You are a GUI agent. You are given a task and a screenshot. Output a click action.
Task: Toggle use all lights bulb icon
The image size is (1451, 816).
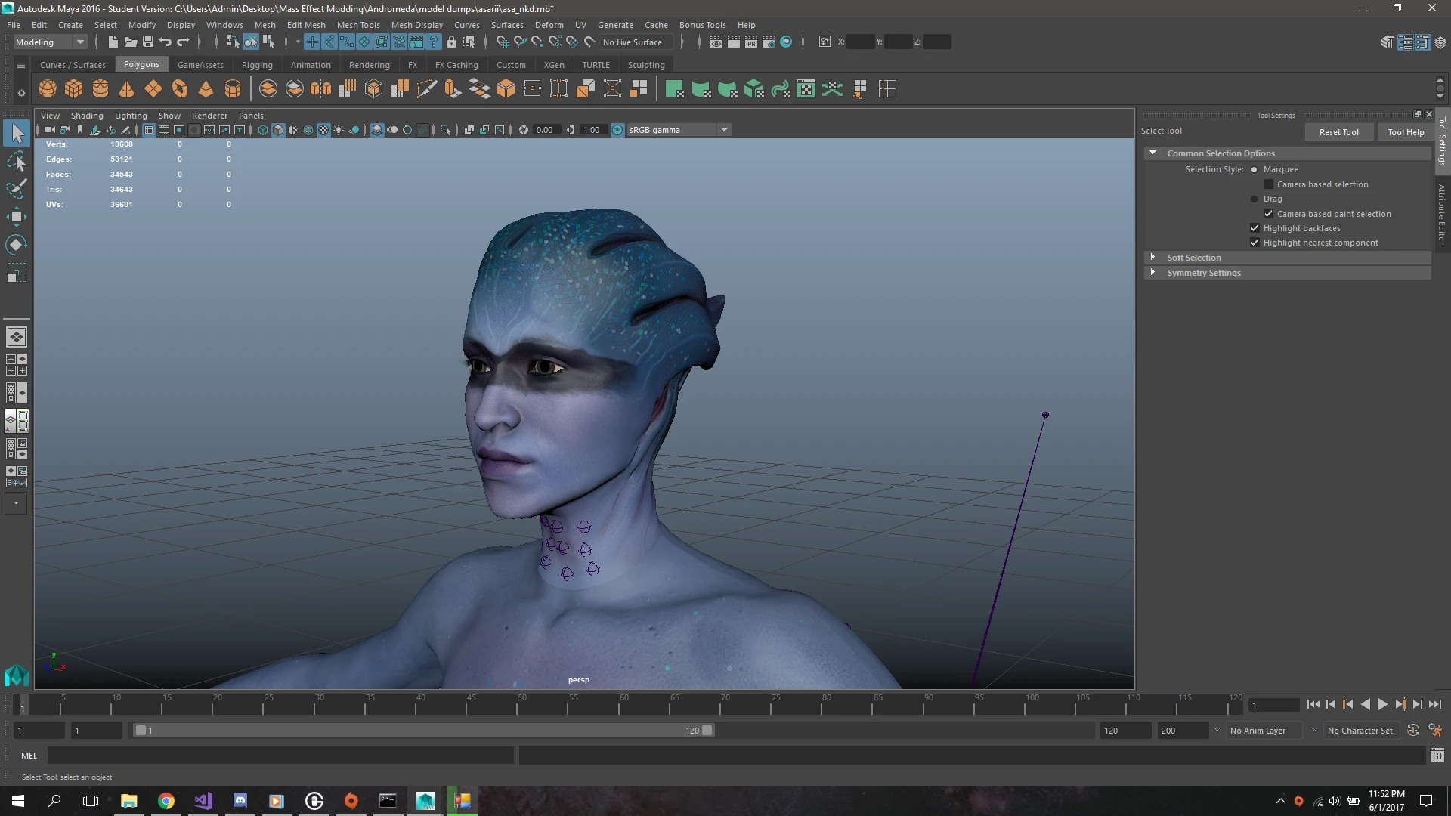click(339, 130)
